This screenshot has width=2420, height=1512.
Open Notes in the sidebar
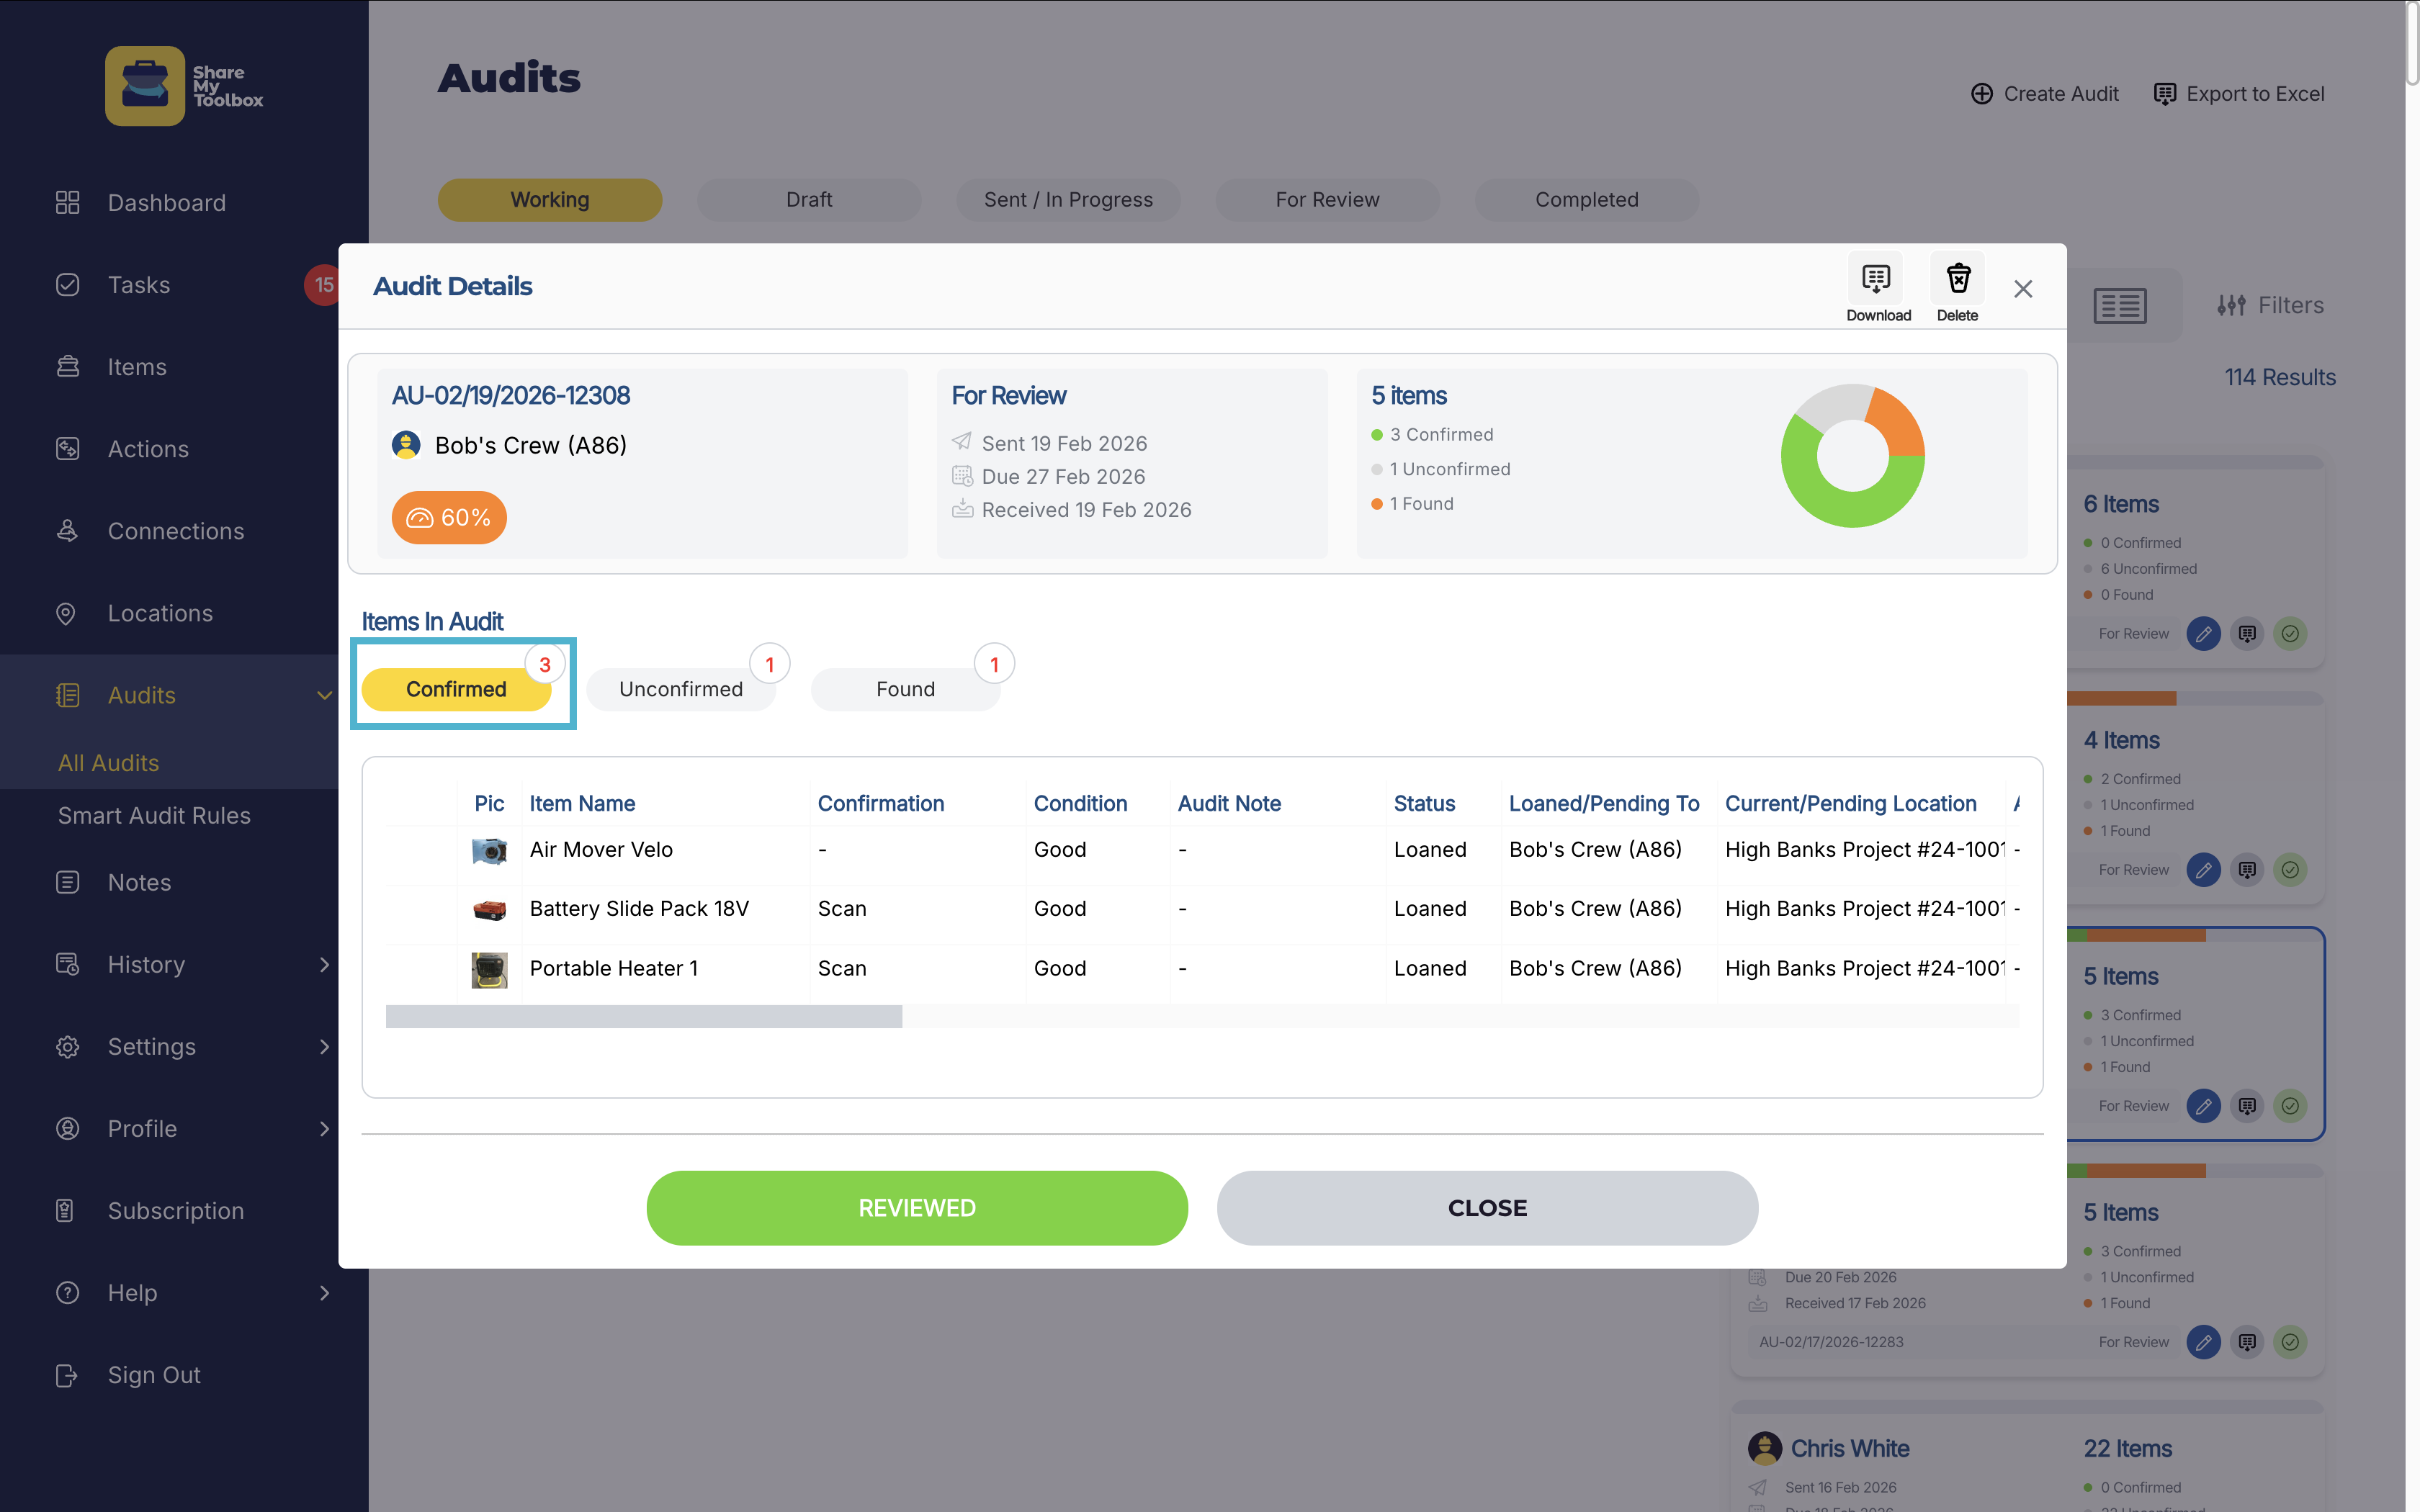(139, 882)
